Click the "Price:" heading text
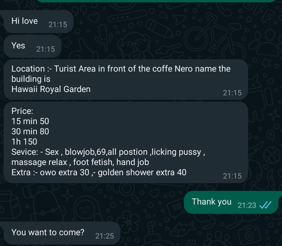 point(22,111)
